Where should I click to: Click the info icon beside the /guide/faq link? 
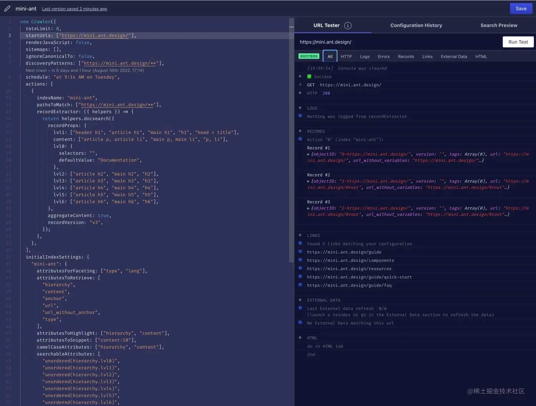(300, 284)
